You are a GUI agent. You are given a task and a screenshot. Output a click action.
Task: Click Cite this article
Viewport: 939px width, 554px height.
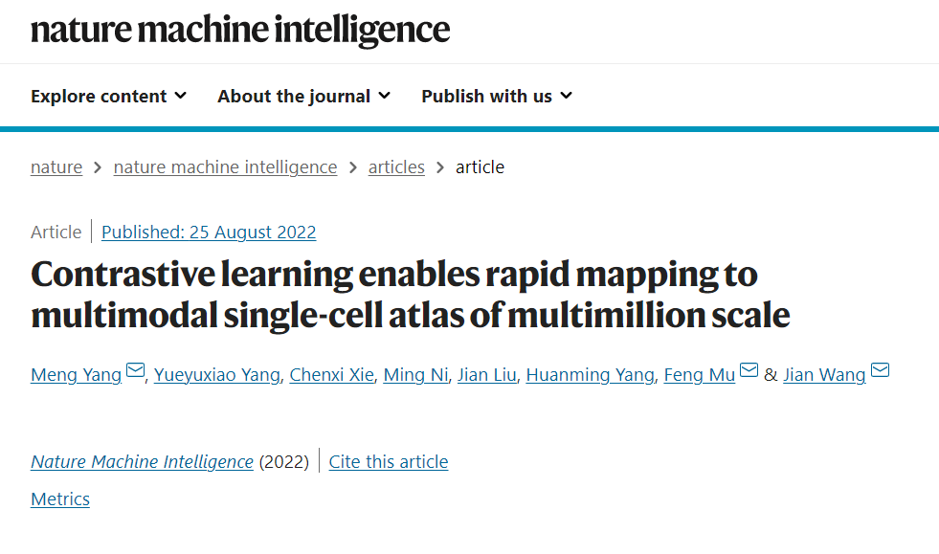[388, 462]
